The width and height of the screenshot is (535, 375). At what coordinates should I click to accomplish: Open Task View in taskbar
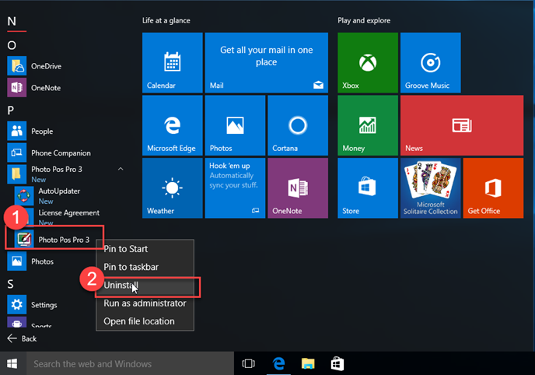tap(248, 364)
